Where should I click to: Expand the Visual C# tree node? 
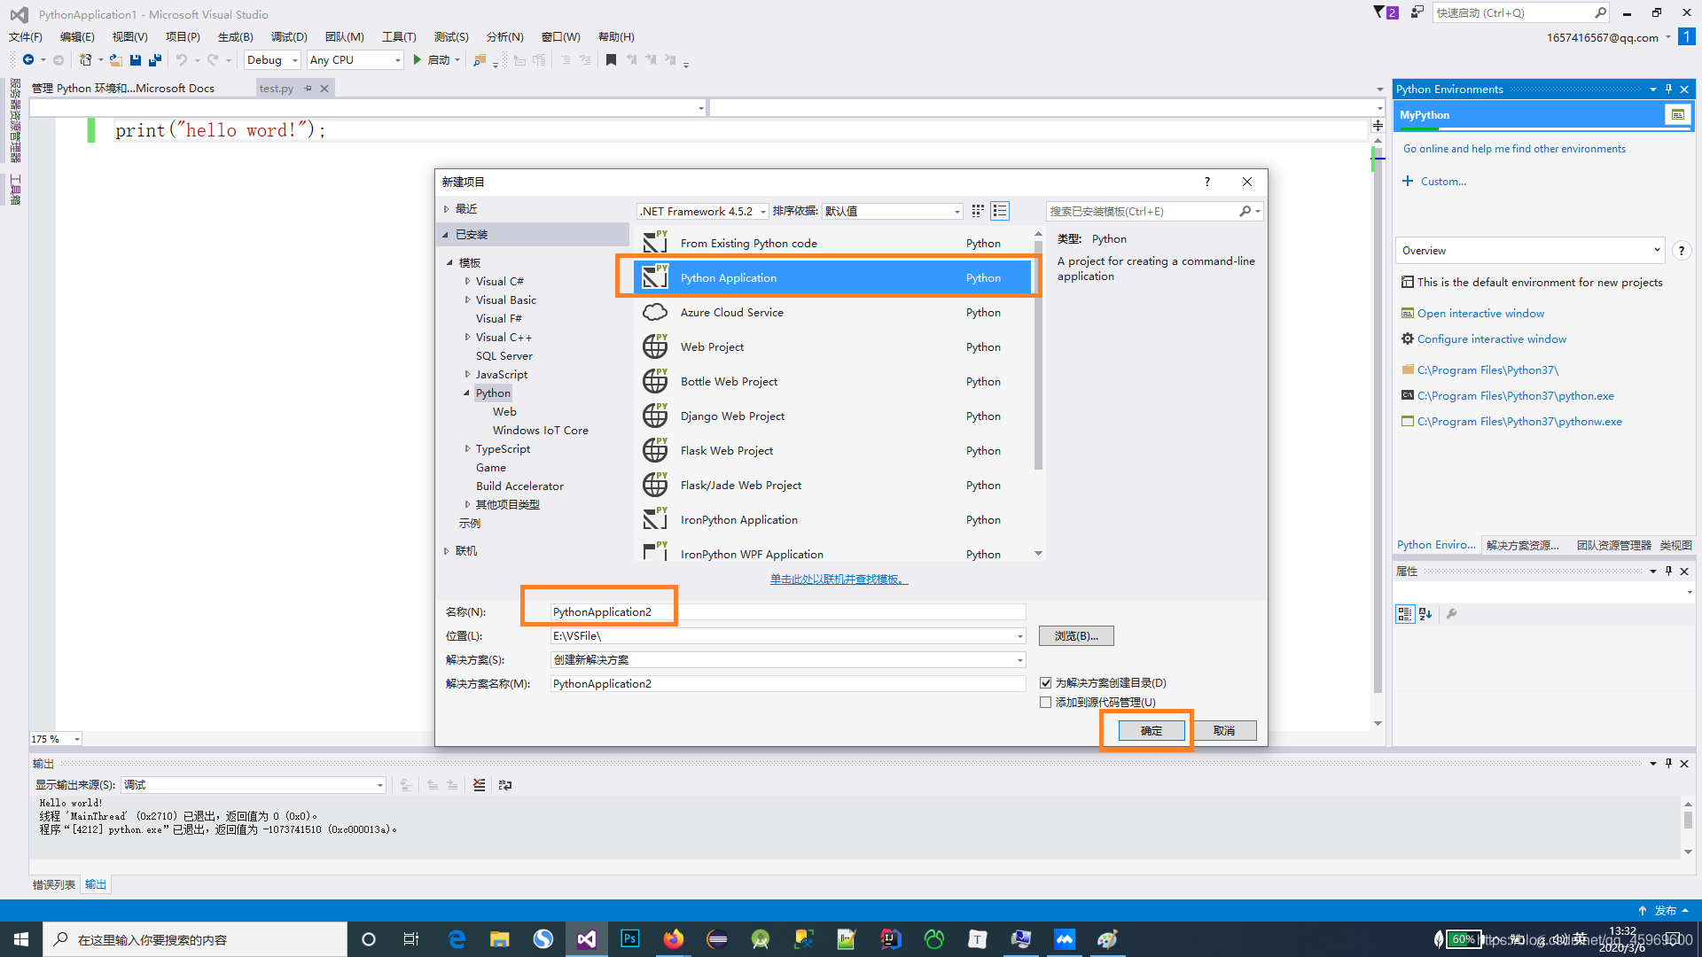(x=468, y=281)
